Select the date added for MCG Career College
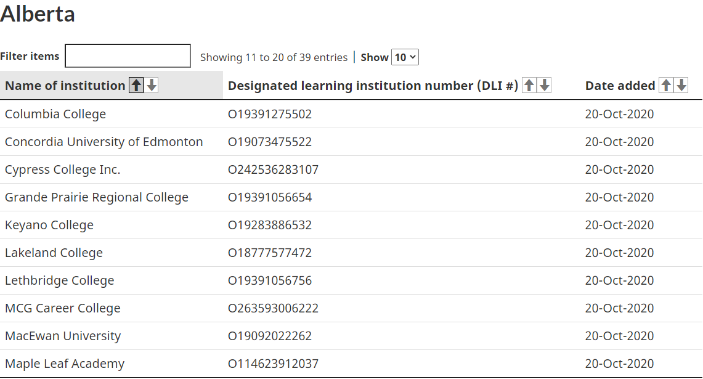 click(620, 309)
